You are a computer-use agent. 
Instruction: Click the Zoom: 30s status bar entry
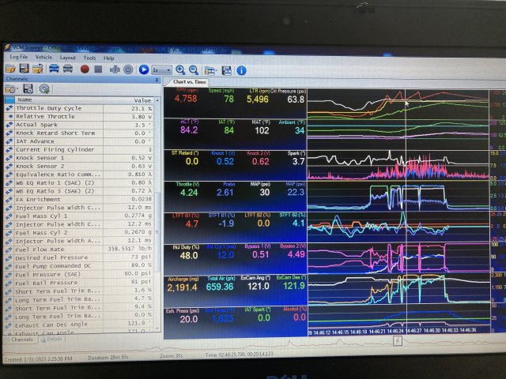(172, 356)
